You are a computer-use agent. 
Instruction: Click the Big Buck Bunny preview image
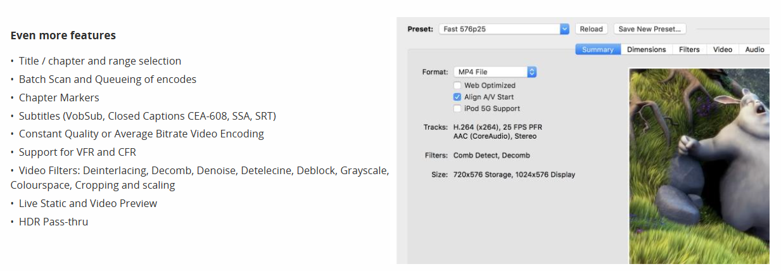click(x=699, y=166)
